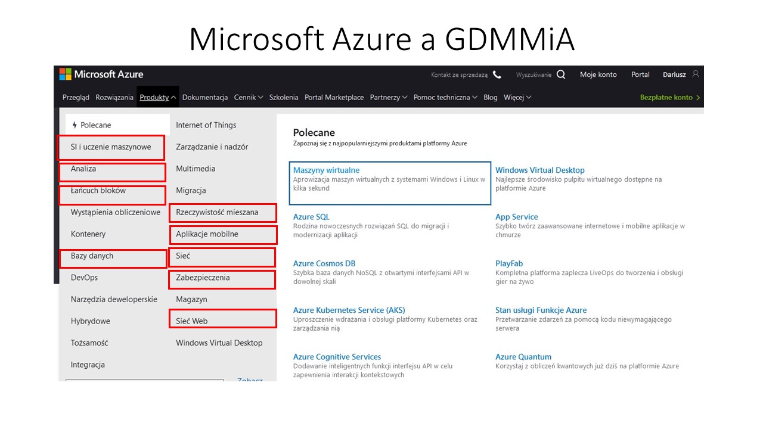Viewport: 763px width, 429px height.
Task: Select the Magazyn category
Action: click(191, 299)
